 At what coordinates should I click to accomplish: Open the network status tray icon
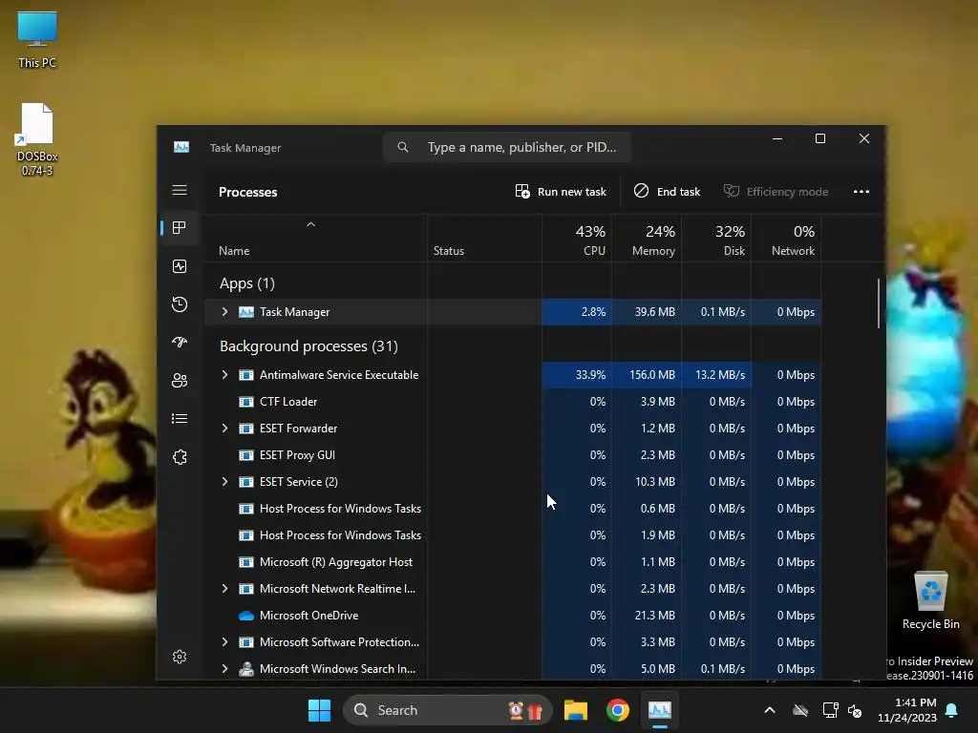coord(830,710)
